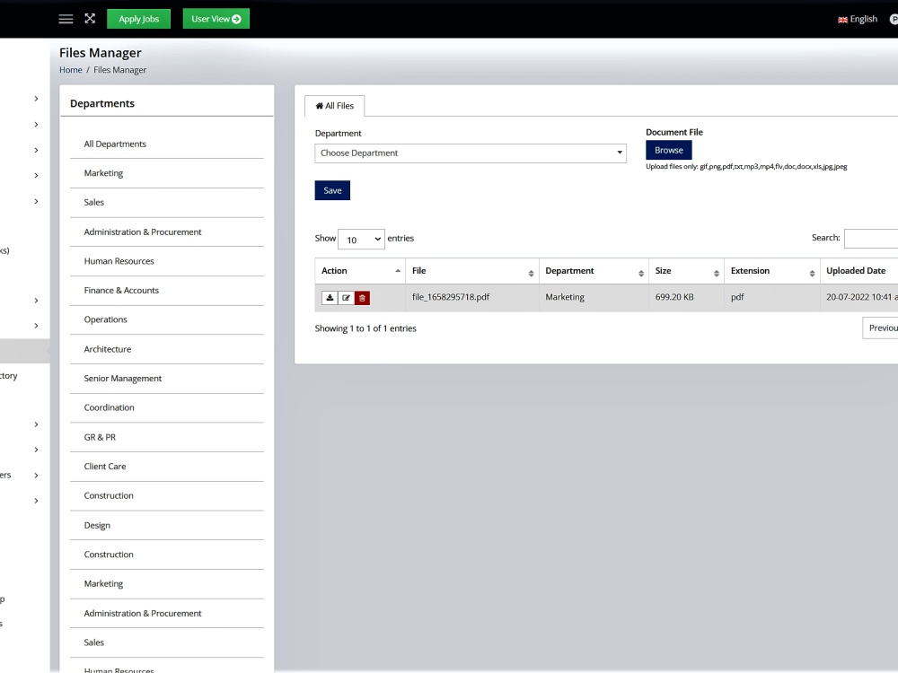
Task: Click the Files Manager page title
Action: tap(101, 53)
